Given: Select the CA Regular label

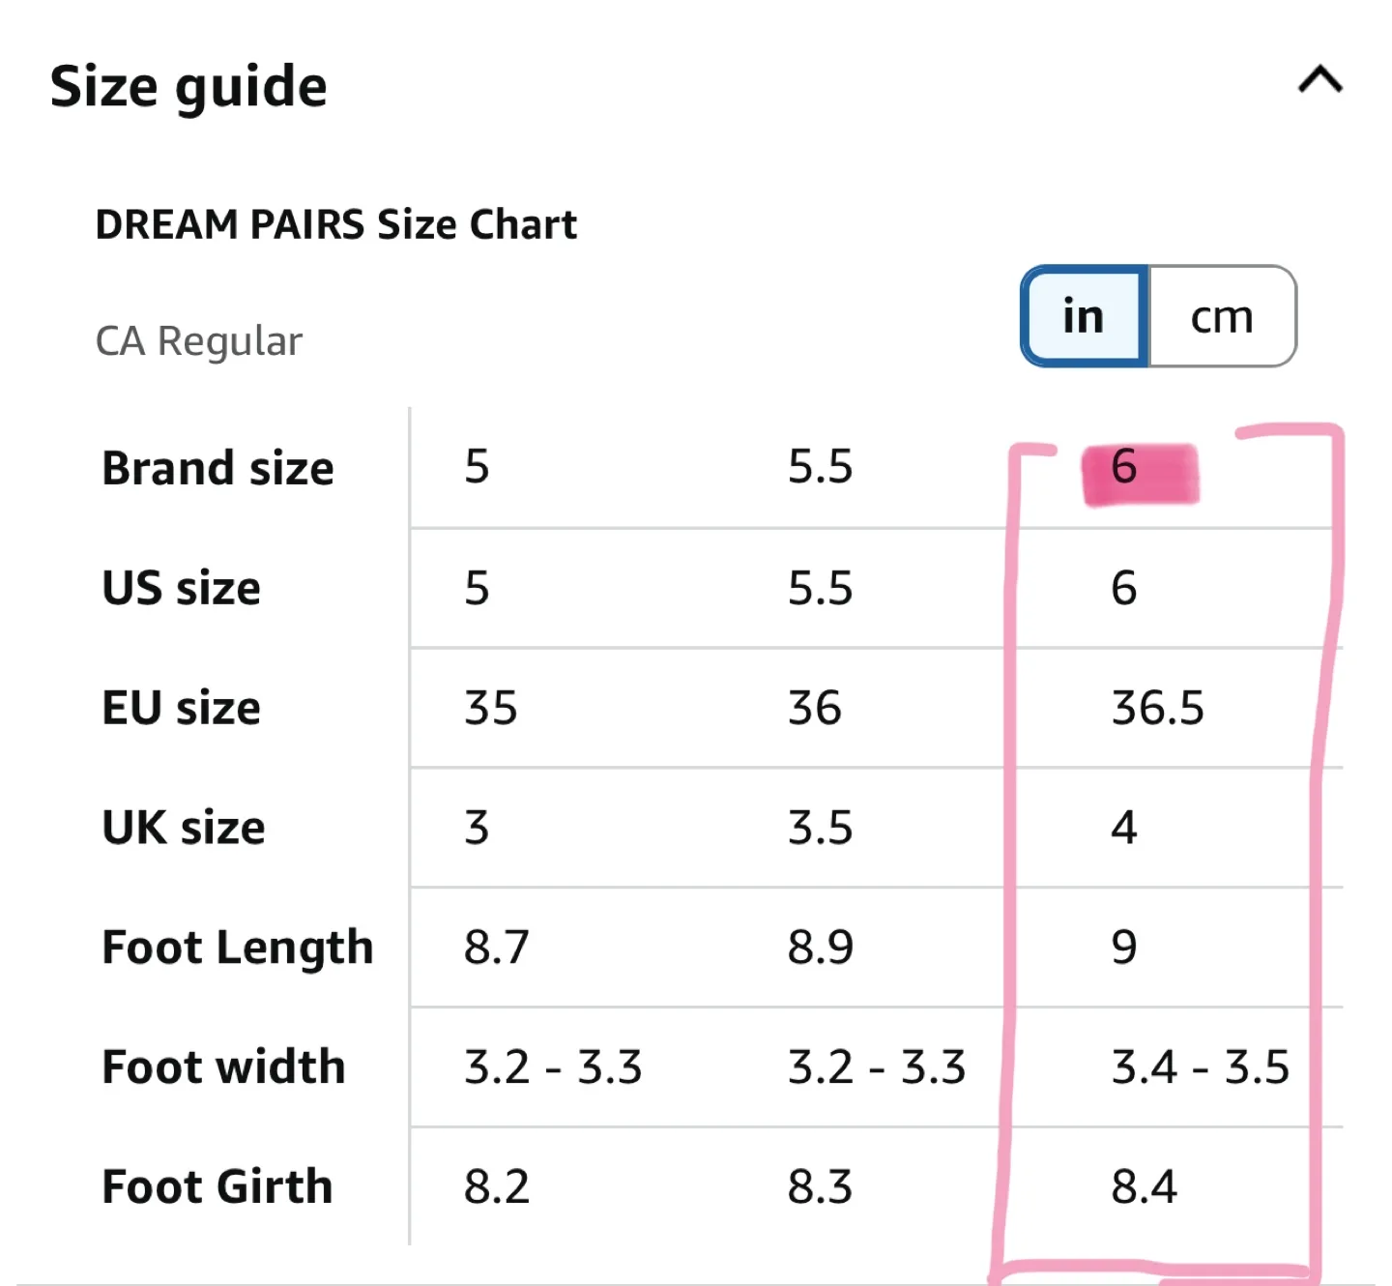Looking at the screenshot, I should (198, 340).
